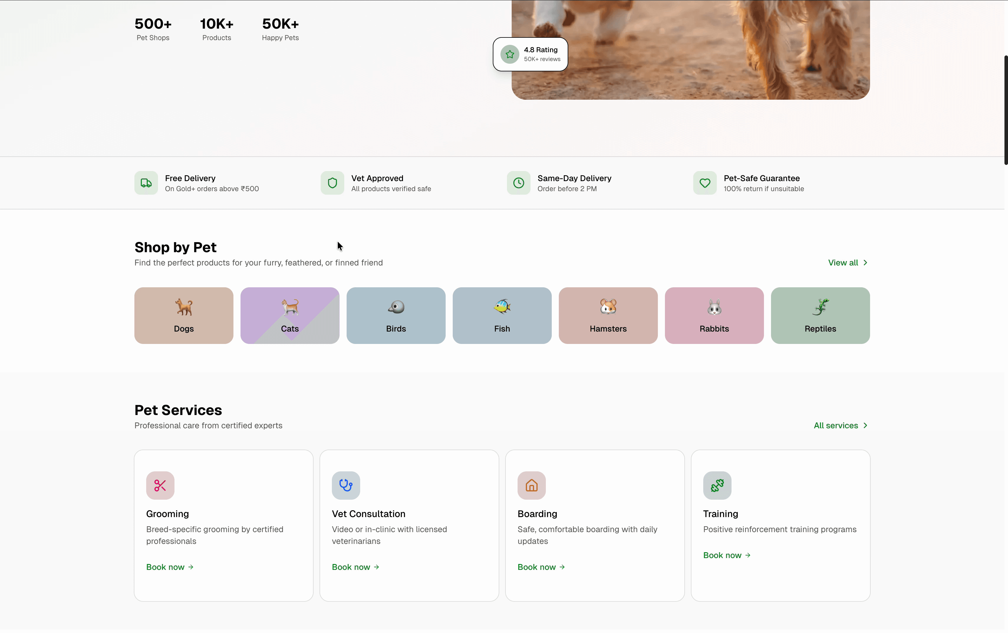The width and height of the screenshot is (1008, 633).
Task: Select the Cats category tile
Action: pyautogui.click(x=290, y=316)
